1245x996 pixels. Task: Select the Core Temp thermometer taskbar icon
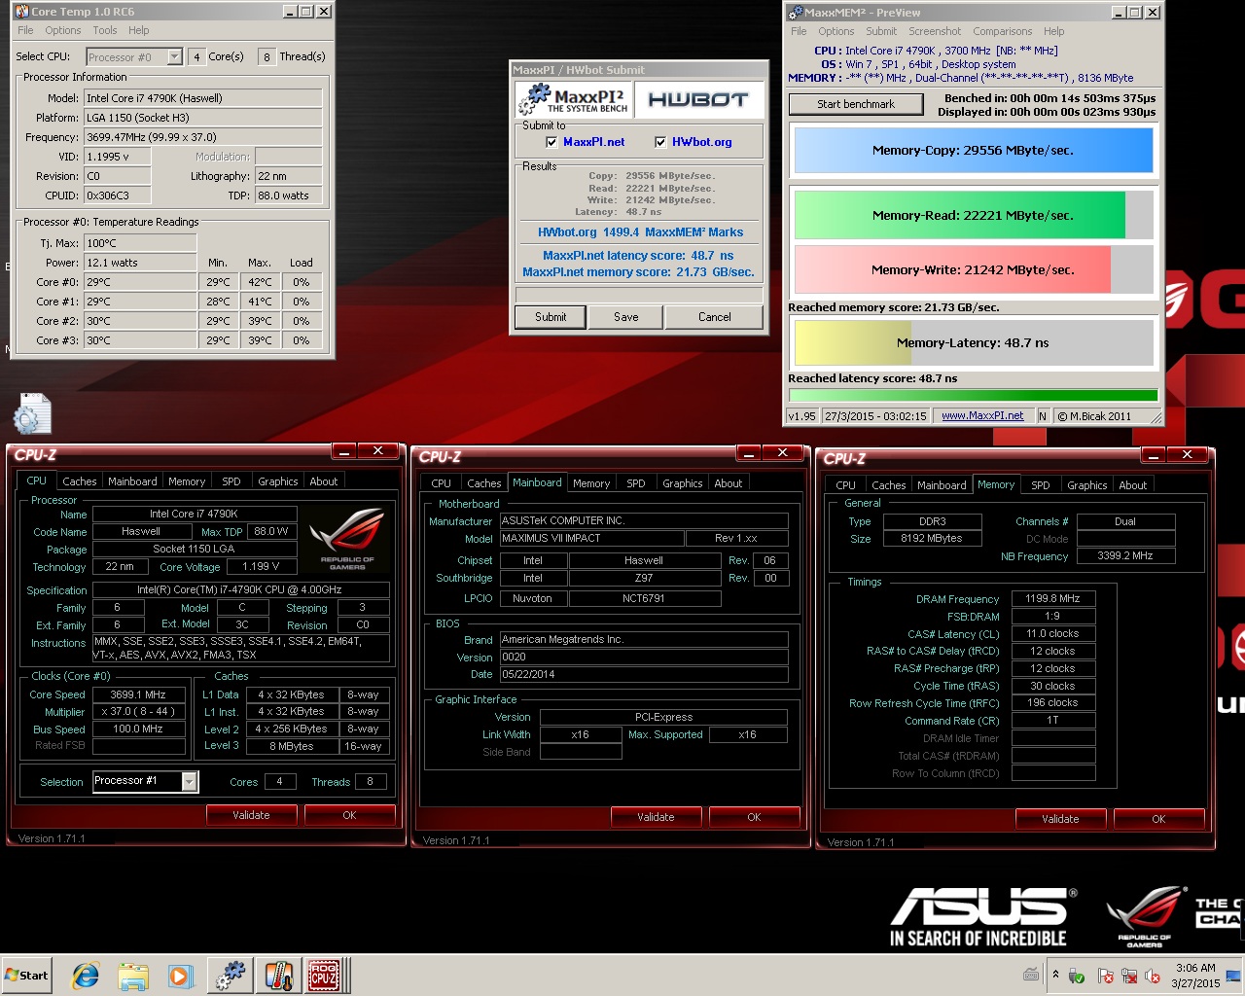(x=278, y=976)
